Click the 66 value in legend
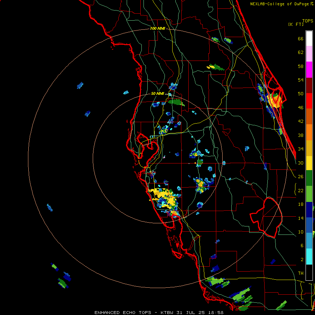The image size is (315, 315). click(x=301, y=38)
